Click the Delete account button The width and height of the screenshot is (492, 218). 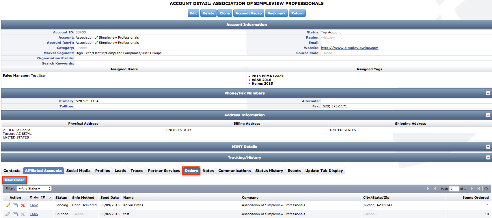click(x=208, y=13)
